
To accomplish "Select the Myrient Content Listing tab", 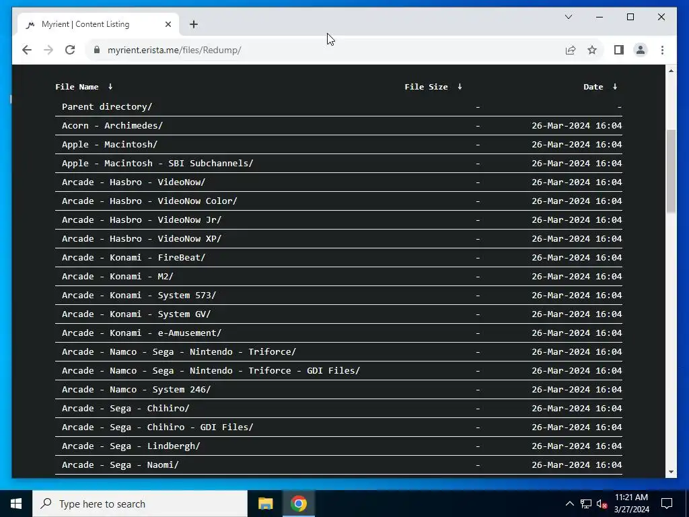I will [98, 24].
